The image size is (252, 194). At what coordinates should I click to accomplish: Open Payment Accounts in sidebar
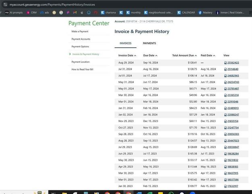coord(81,39)
